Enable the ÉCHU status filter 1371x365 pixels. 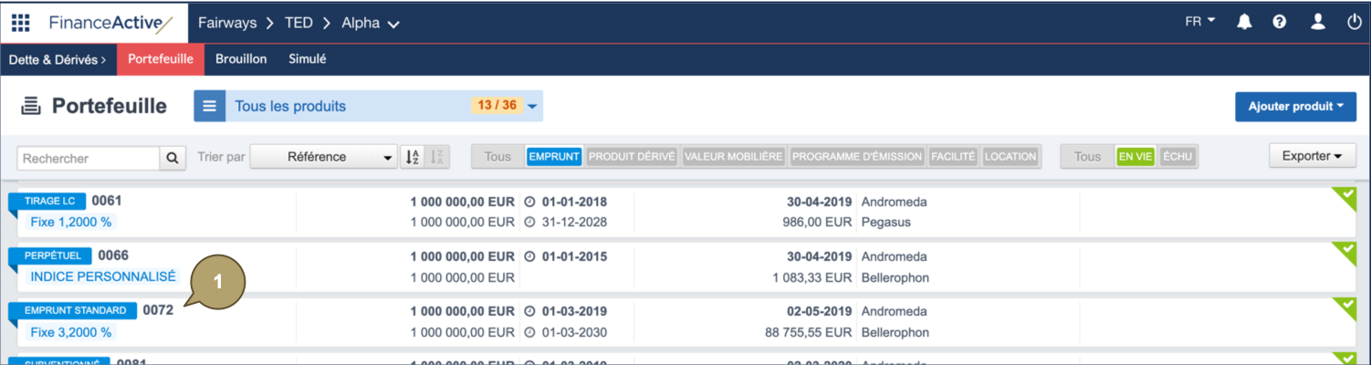click(x=1177, y=157)
